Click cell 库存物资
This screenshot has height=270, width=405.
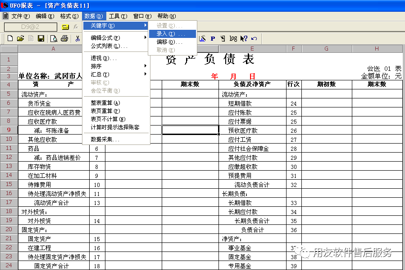(54, 167)
